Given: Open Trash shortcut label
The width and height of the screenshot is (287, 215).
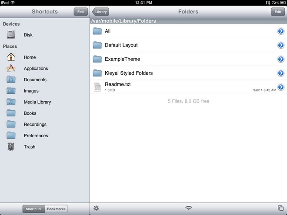Looking at the screenshot, I should point(30,147).
